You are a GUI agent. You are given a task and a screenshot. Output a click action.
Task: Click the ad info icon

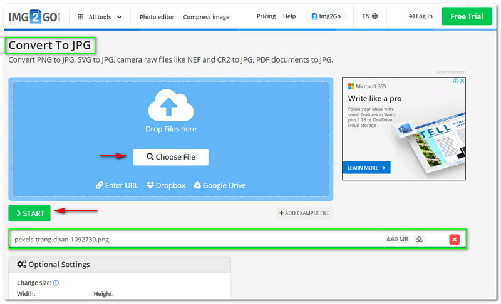pos(456,81)
